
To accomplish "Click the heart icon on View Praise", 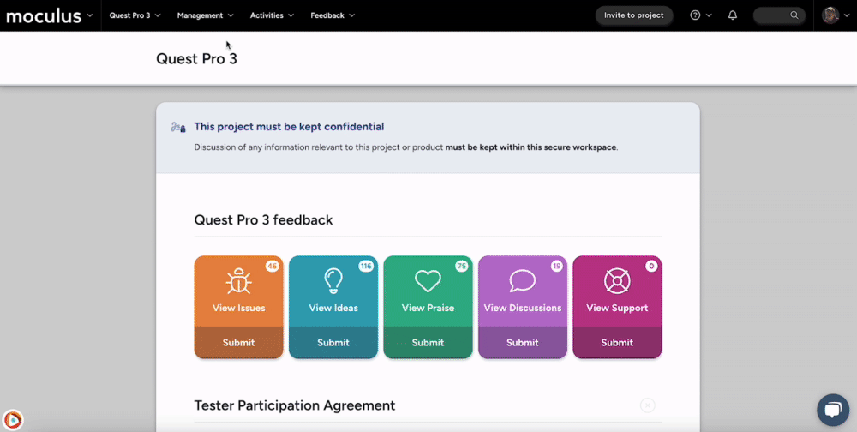I will tap(428, 281).
